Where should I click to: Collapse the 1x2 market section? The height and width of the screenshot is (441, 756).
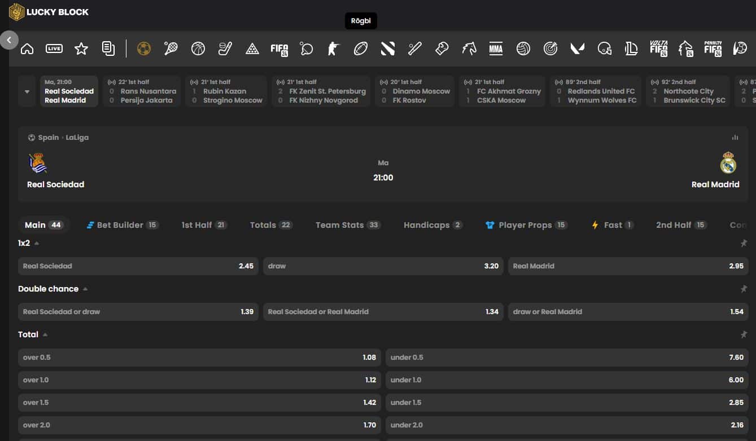click(x=37, y=243)
